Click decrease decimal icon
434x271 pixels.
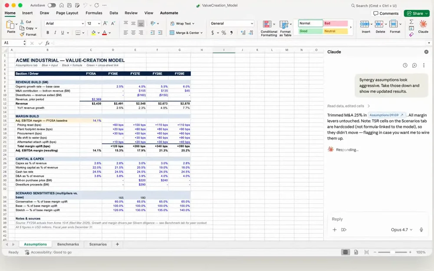251,33
